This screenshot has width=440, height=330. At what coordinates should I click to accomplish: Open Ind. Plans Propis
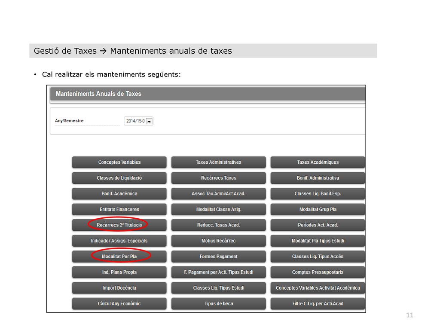(119, 272)
